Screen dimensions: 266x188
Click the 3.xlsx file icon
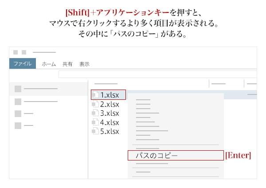pos(94,113)
